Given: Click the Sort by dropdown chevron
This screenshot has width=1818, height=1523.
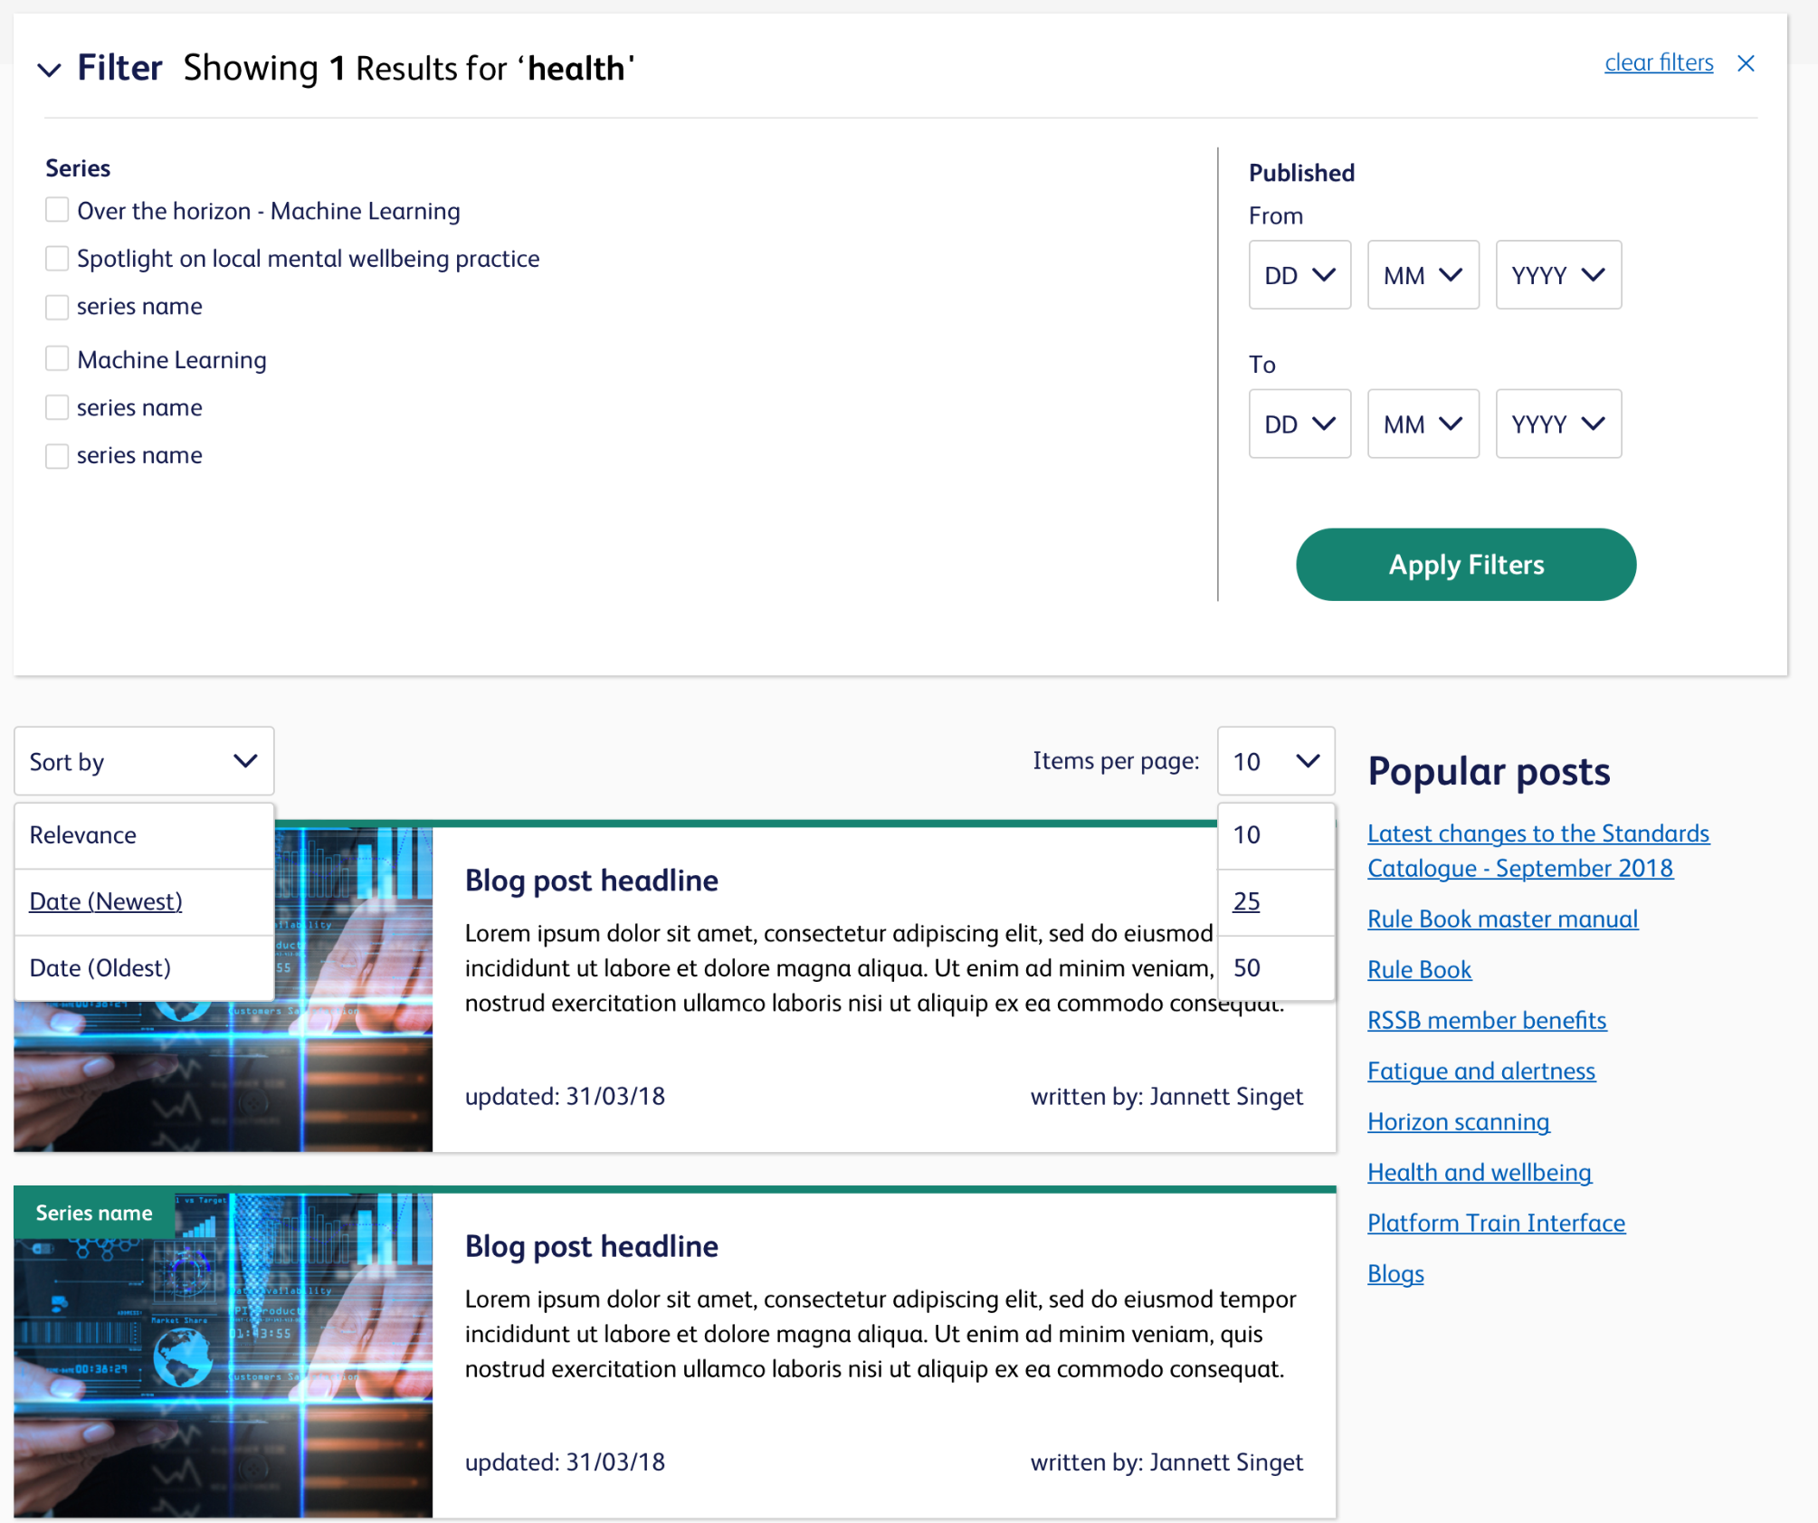Looking at the screenshot, I should (x=245, y=761).
